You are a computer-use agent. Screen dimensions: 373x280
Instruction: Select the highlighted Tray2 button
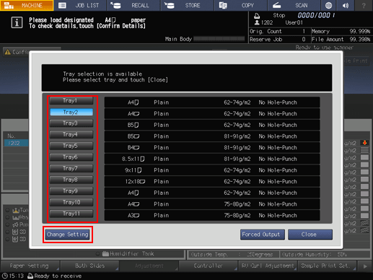[71, 112]
